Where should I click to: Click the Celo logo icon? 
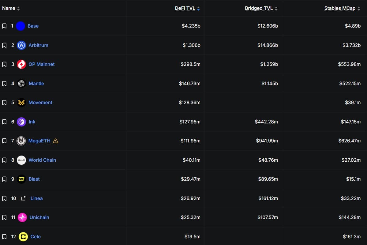click(23, 236)
